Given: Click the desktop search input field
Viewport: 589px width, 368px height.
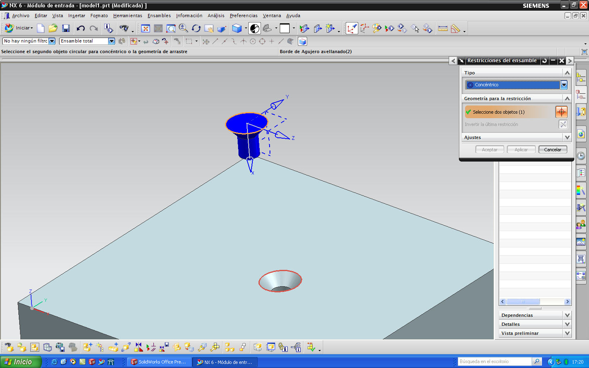Looking at the screenshot, I should click(x=495, y=361).
